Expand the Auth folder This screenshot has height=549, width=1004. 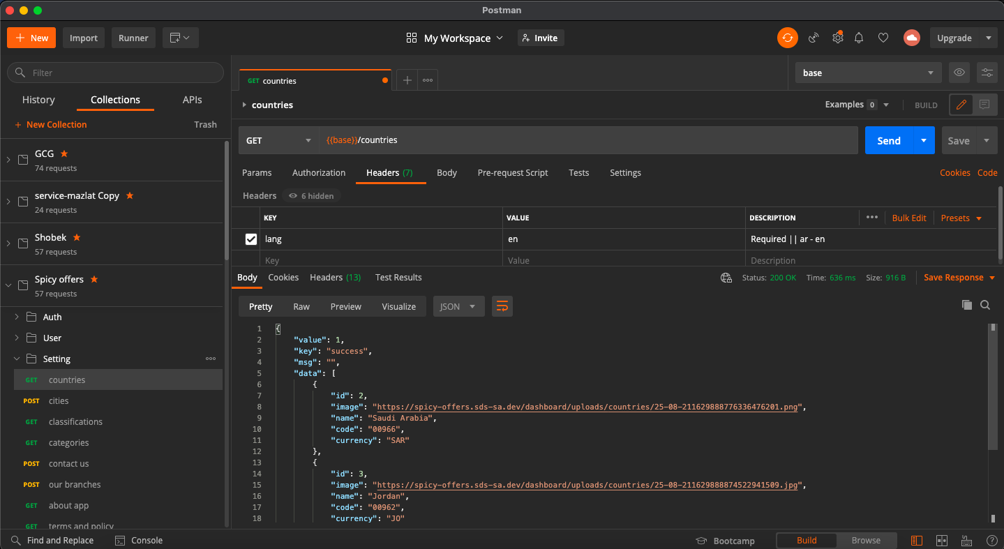(x=17, y=317)
